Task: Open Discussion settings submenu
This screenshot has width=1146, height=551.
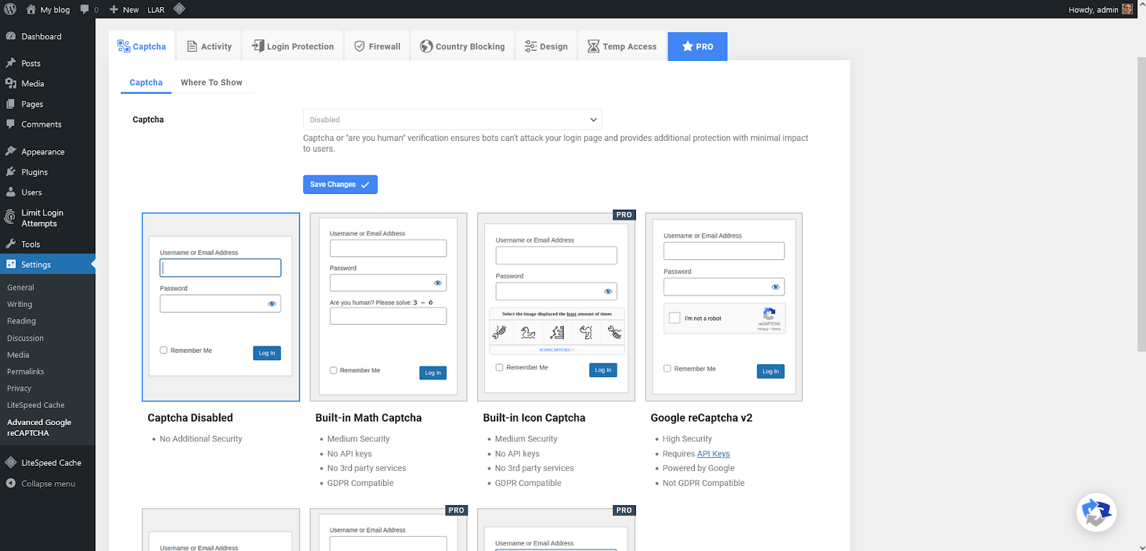Action: tap(25, 338)
